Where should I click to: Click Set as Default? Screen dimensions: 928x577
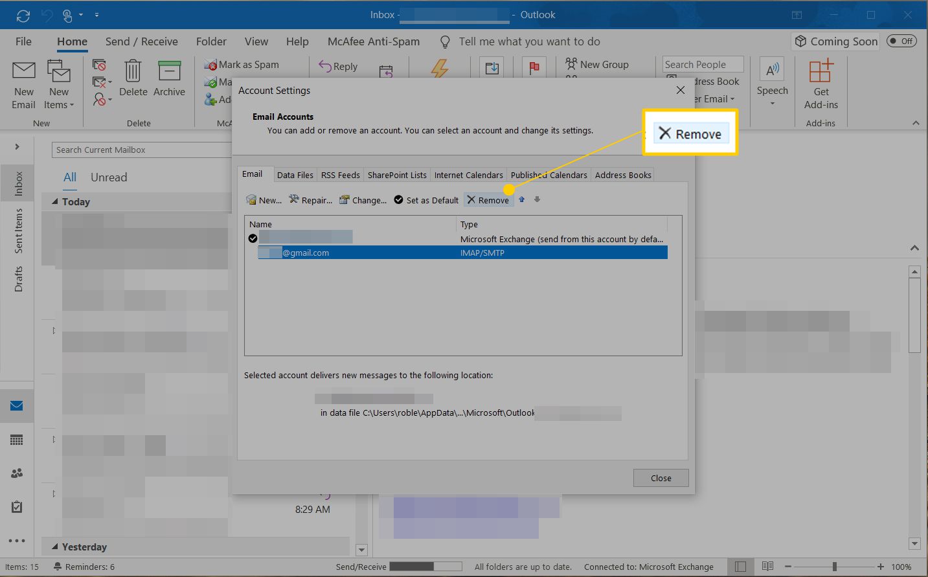(426, 200)
